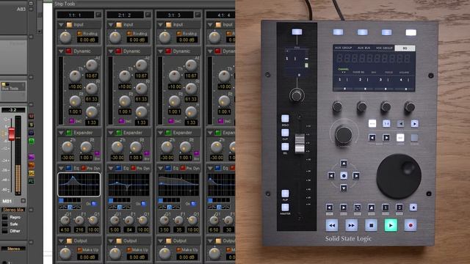The image size is (470, 264).
Task: Toggle the Expander enable button on strip 3
Action: (x=168, y=132)
